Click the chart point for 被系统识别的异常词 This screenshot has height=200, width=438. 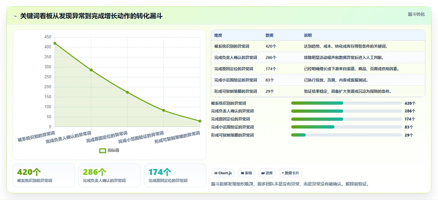pos(55,43)
